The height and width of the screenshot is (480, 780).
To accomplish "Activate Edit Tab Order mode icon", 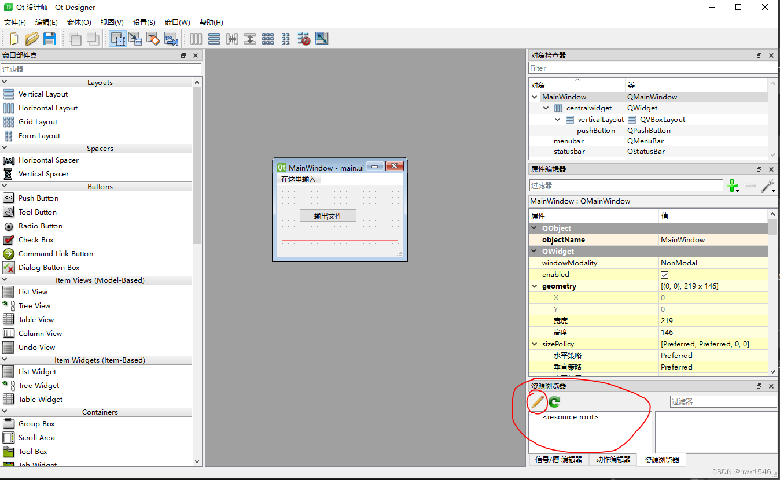I will (x=171, y=39).
